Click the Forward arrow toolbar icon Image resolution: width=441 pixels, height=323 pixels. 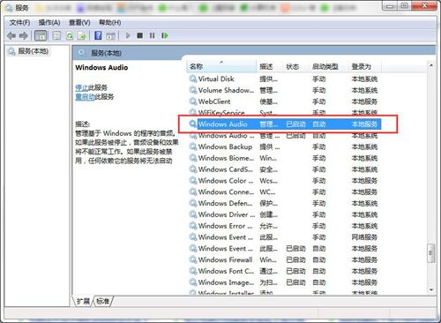(x=24, y=36)
